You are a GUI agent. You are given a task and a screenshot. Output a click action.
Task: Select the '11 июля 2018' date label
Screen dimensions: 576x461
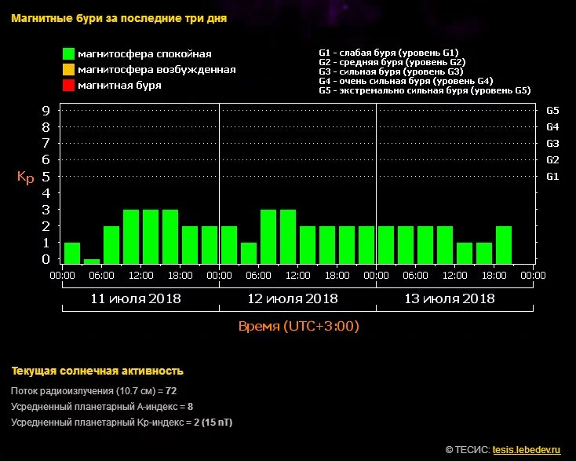click(136, 298)
